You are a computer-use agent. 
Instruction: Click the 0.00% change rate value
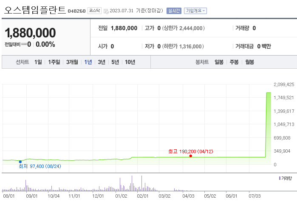45,45
